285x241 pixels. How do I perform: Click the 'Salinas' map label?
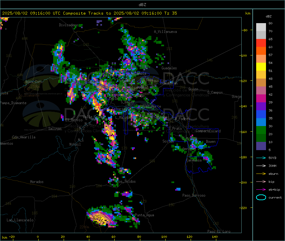55,129
